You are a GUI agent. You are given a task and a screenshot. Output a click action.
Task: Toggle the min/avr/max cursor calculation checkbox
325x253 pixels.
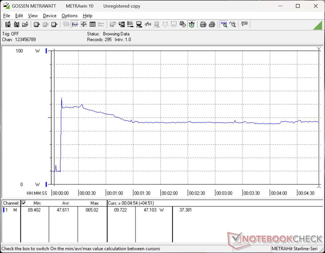[x=24, y=203]
